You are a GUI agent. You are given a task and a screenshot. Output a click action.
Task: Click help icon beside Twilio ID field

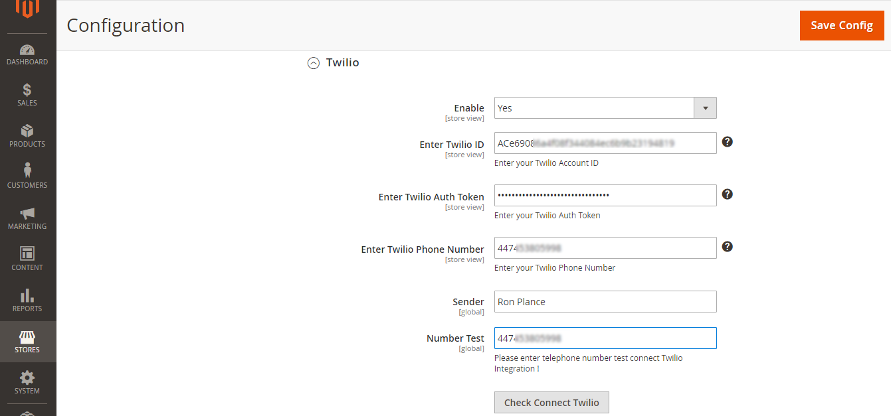[728, 142]
